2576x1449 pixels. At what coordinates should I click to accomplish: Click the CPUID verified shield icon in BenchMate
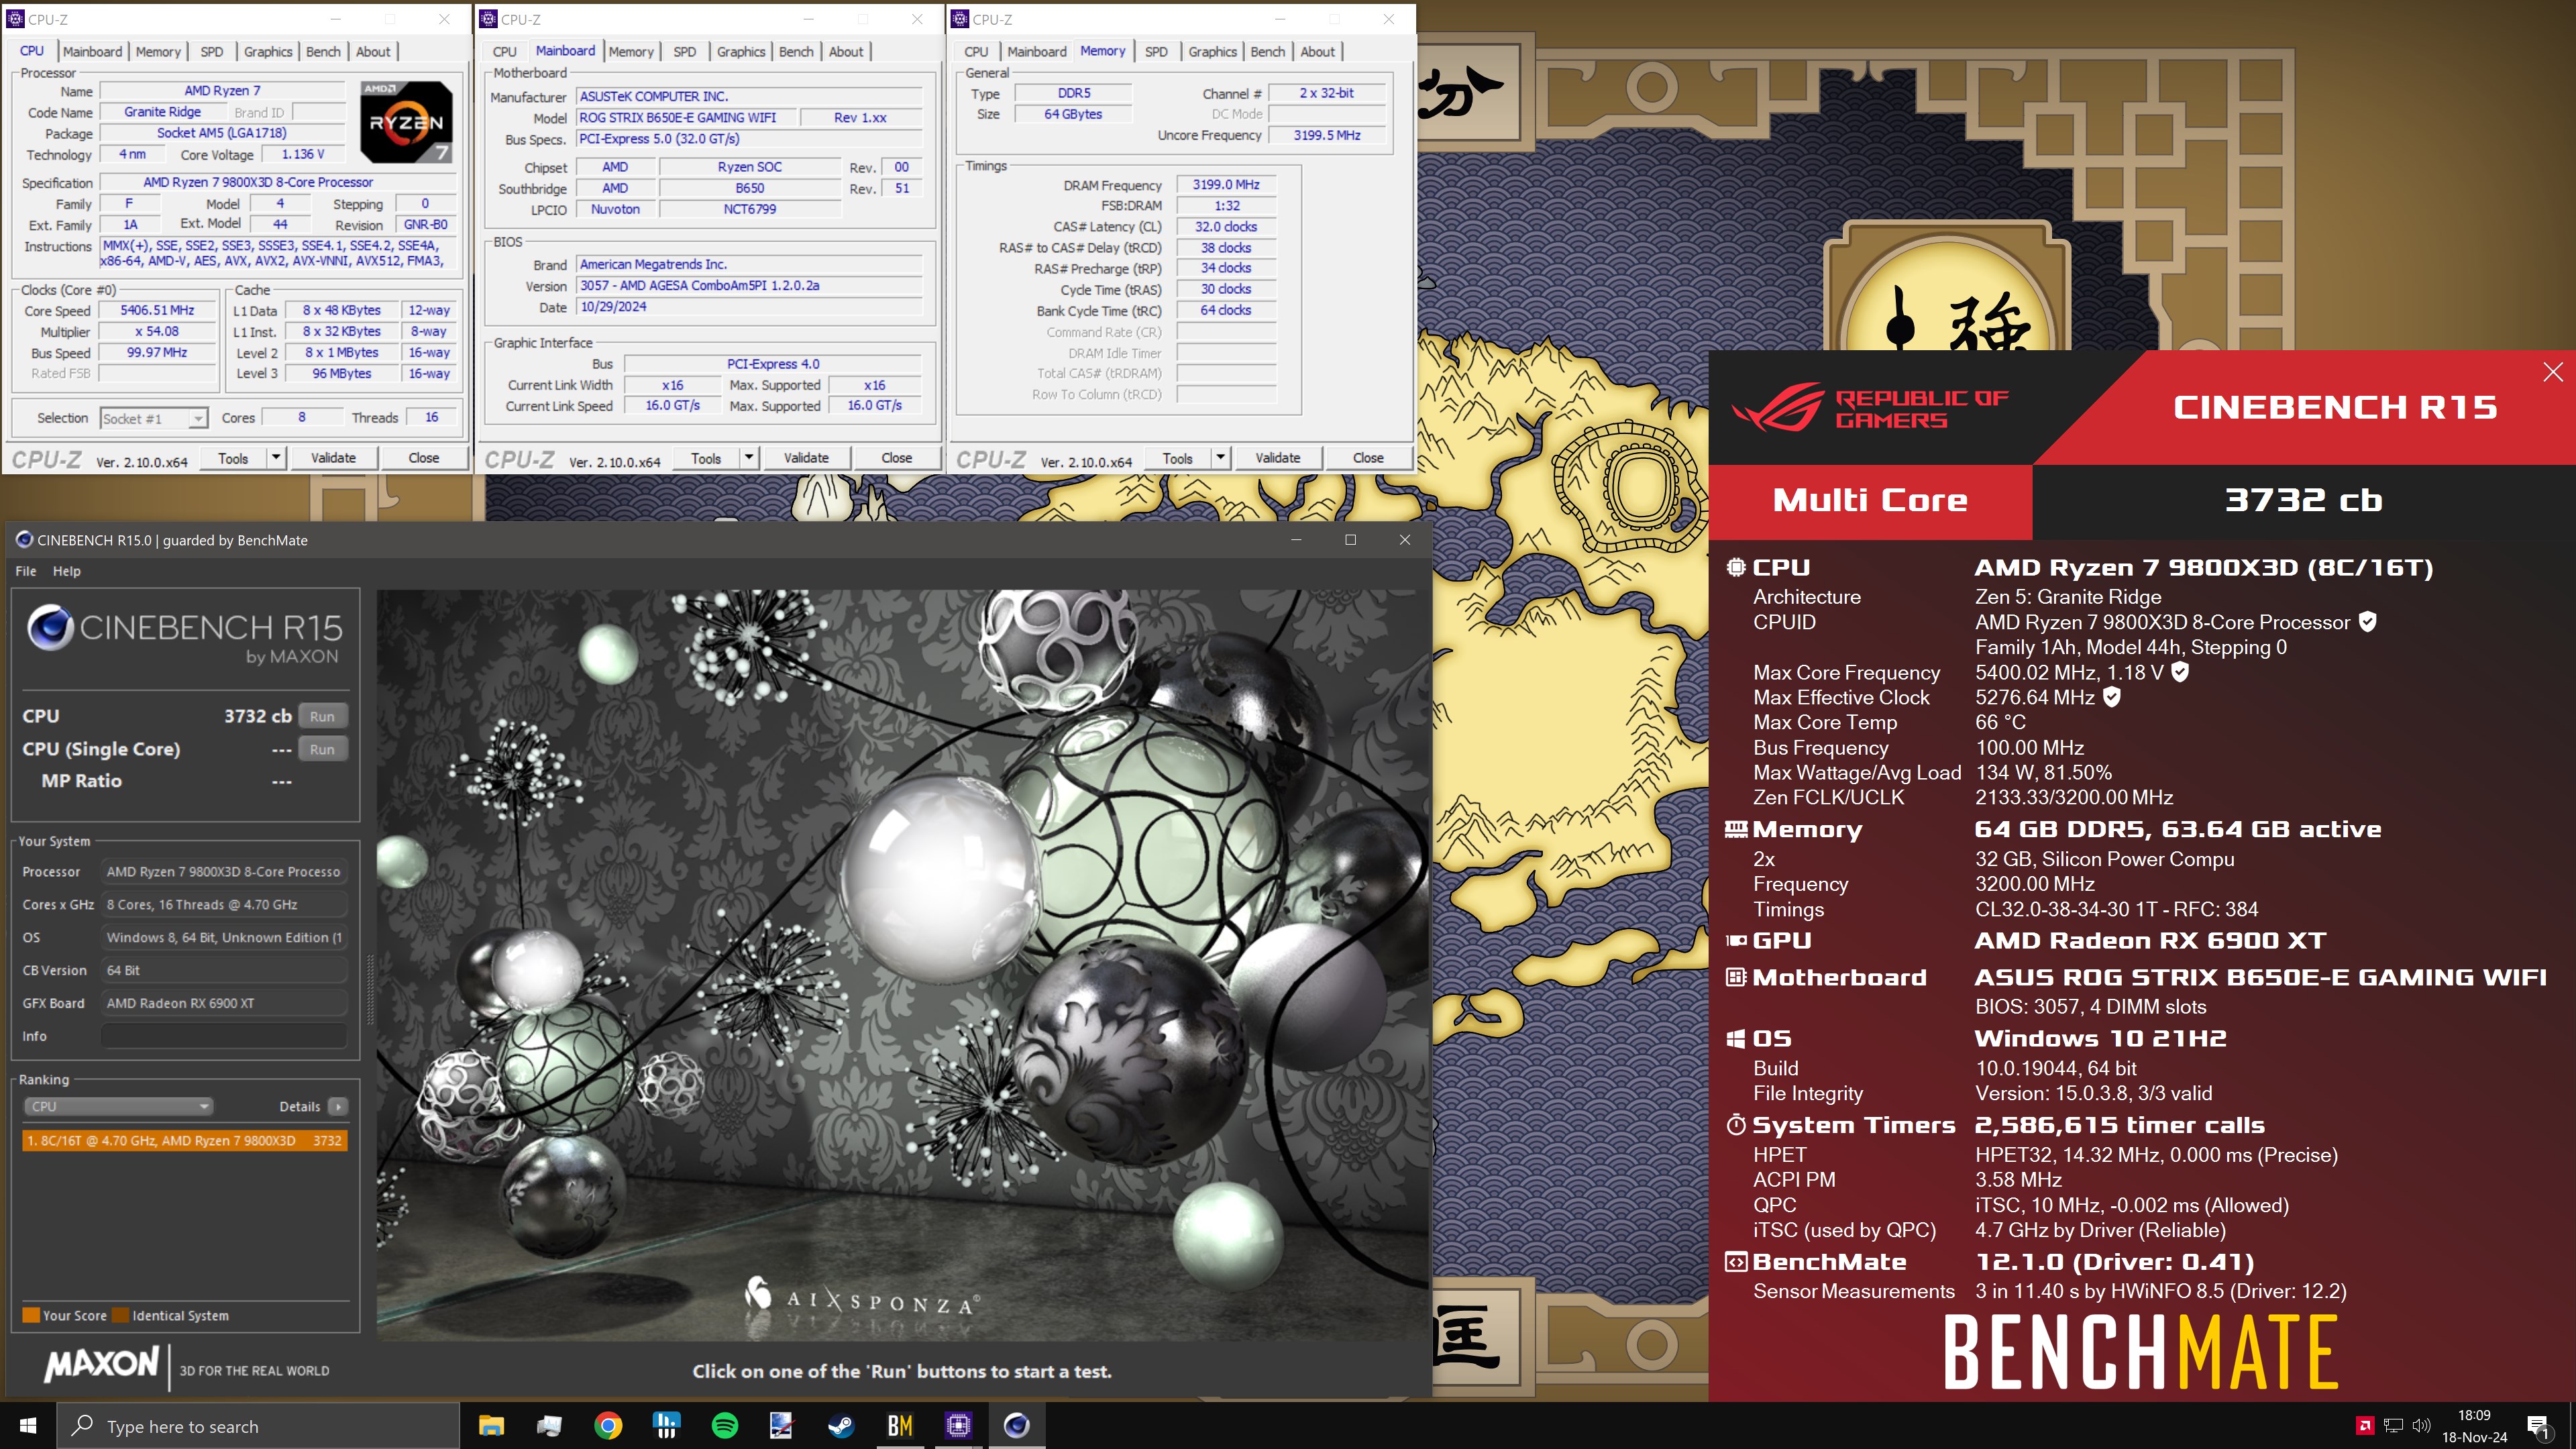coord(2367,622)
